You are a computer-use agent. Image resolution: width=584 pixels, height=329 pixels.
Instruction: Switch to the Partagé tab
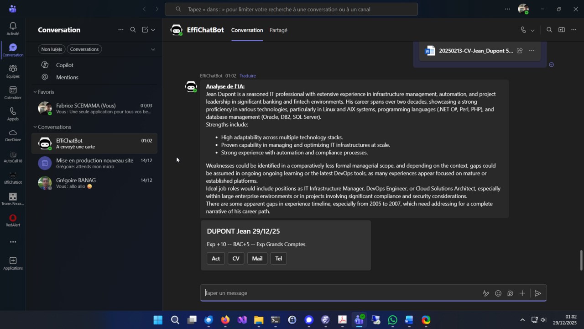pos(278,30)
